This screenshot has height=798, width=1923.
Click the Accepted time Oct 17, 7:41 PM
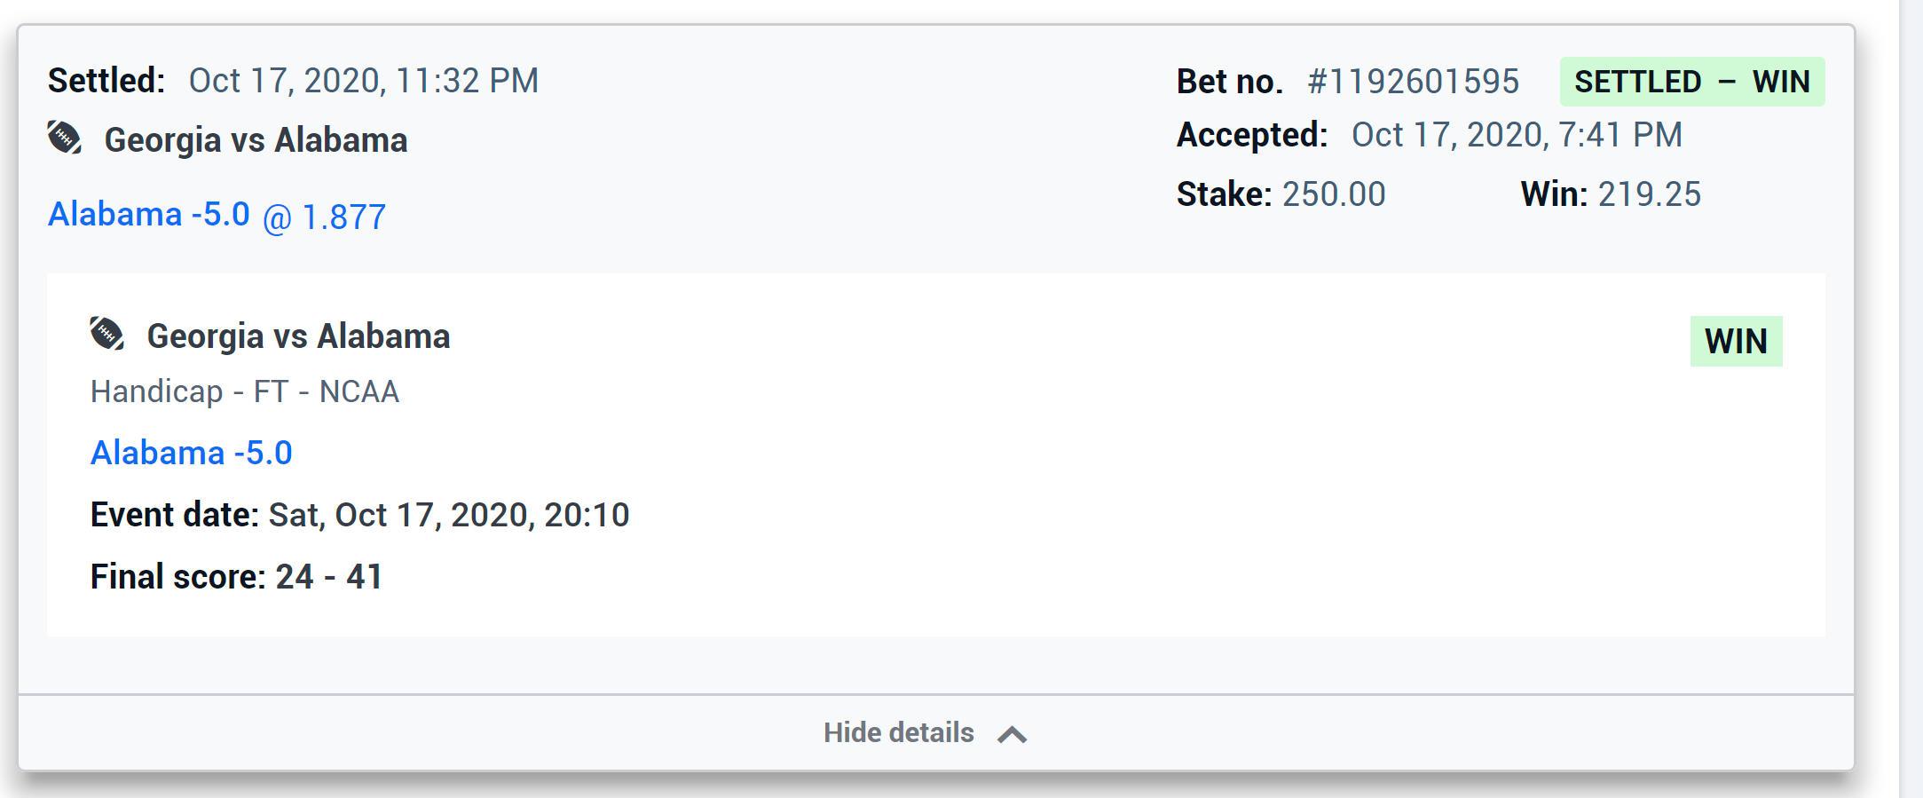coord(1517,135)
